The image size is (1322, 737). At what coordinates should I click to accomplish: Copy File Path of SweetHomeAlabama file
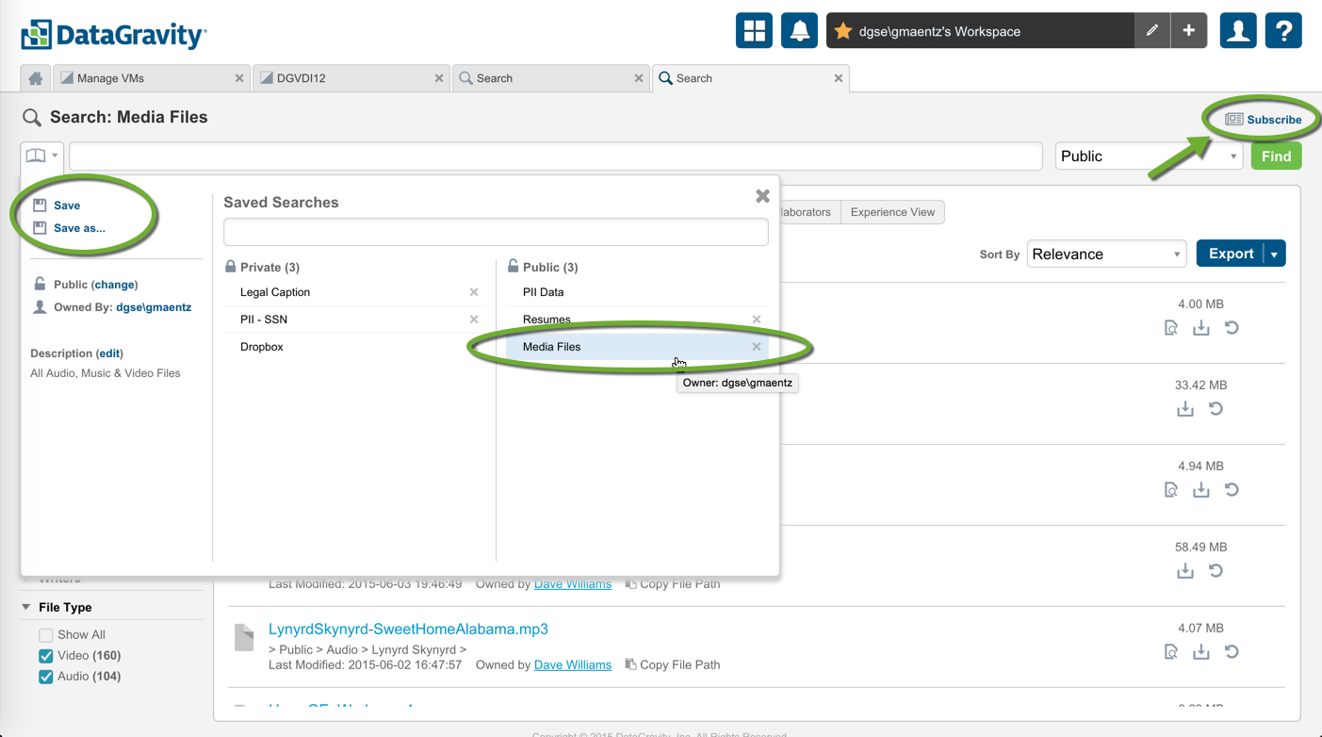click(673, 664)
